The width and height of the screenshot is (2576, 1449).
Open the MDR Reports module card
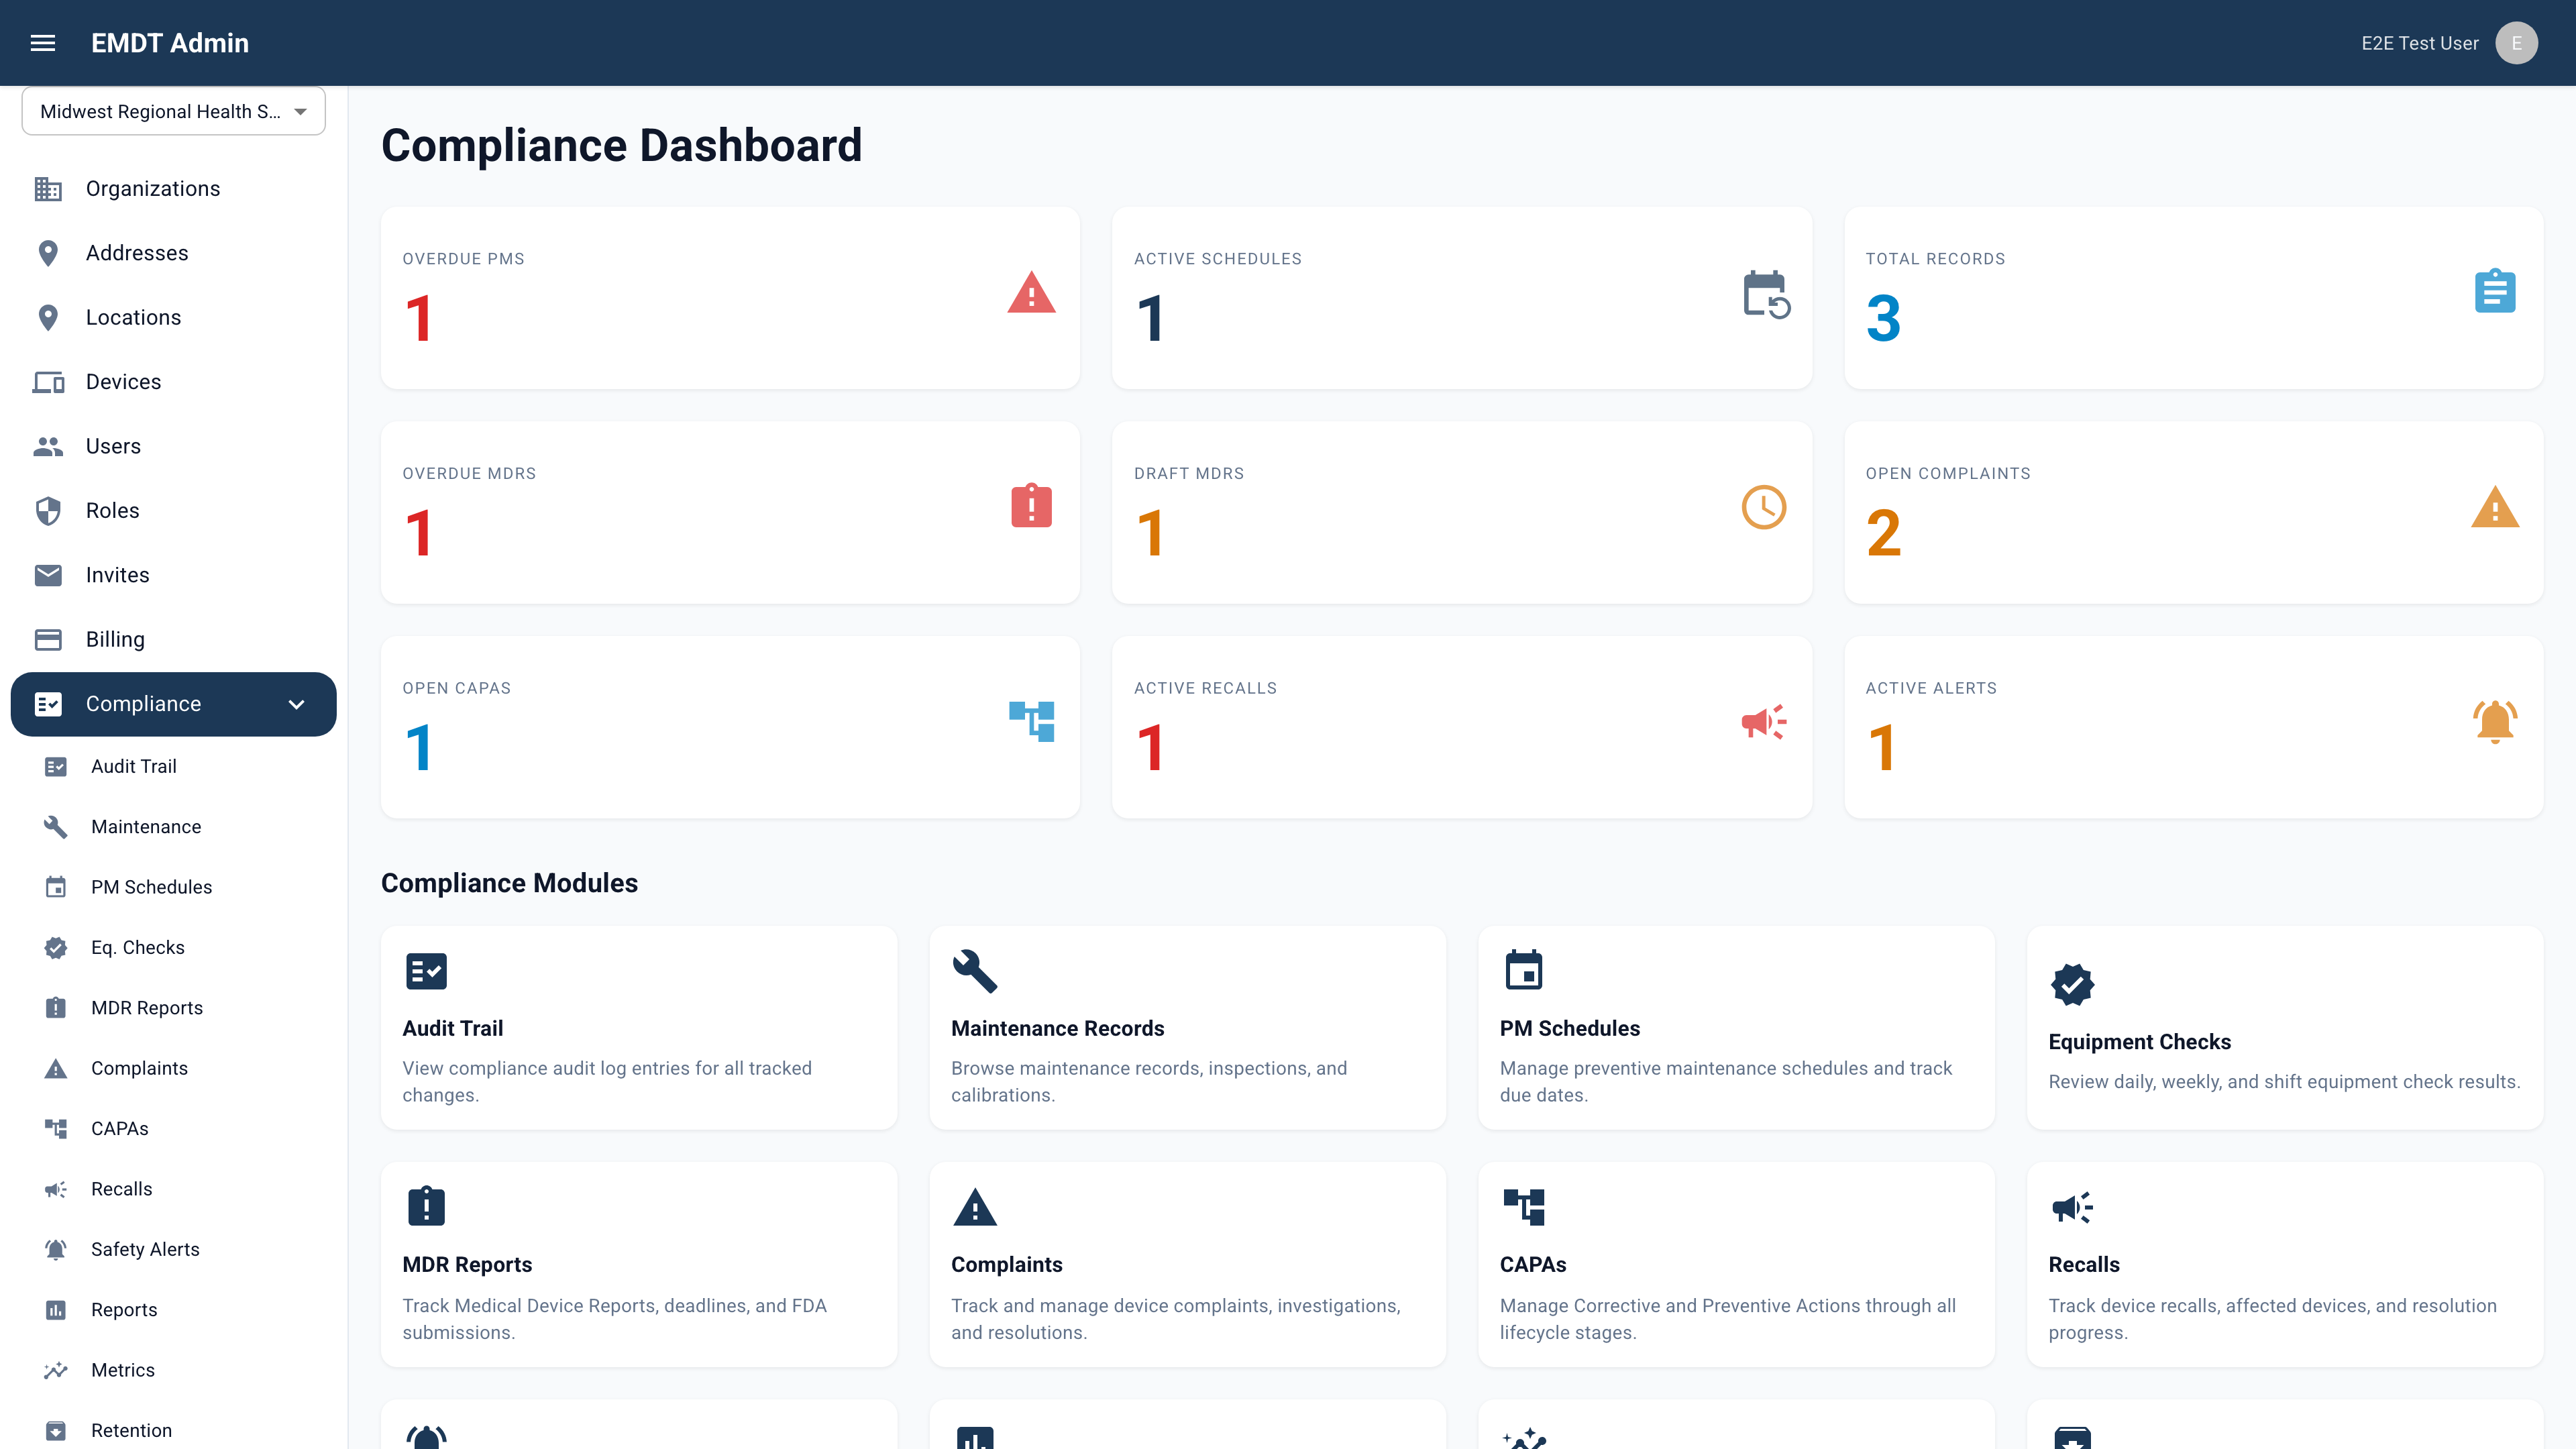[639, 1264]
